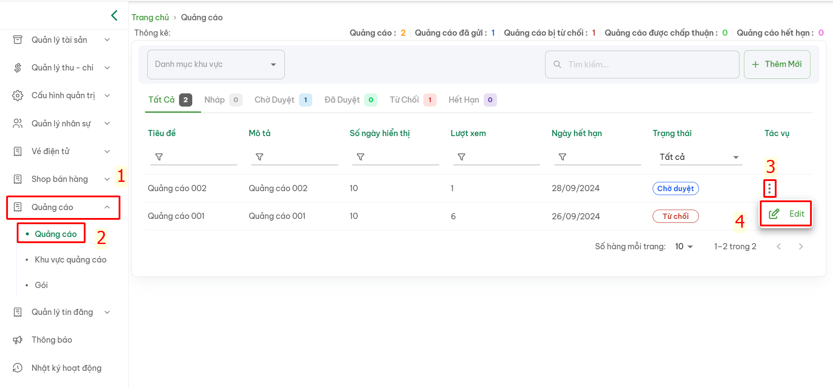Open Danh mục khu vực dropdown
Screen dimensions: 833x388
(216, 64)
